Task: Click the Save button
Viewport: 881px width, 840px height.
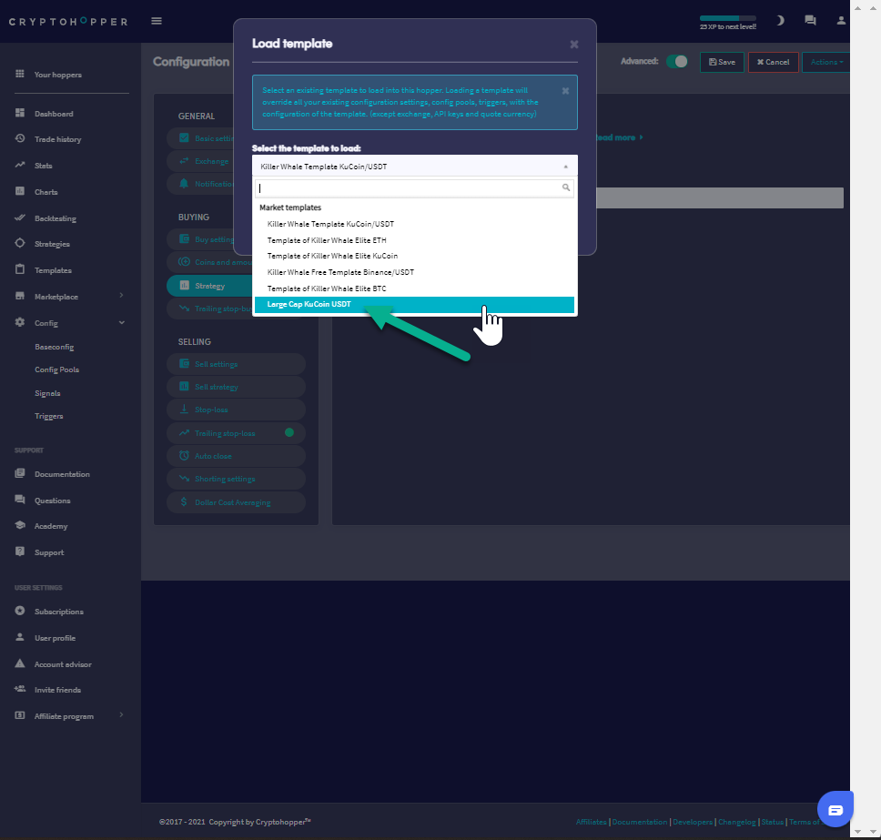Action: point(722,62)
